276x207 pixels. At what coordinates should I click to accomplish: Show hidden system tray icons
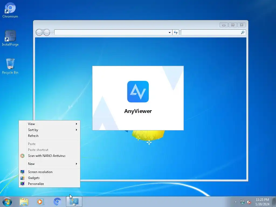[x=236, y=202]
